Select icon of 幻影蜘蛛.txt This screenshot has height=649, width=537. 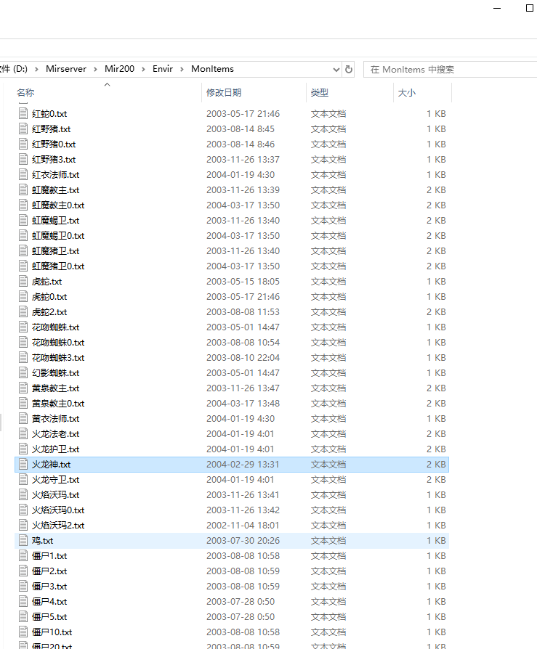pyautogui.click(x=24, y=373)
